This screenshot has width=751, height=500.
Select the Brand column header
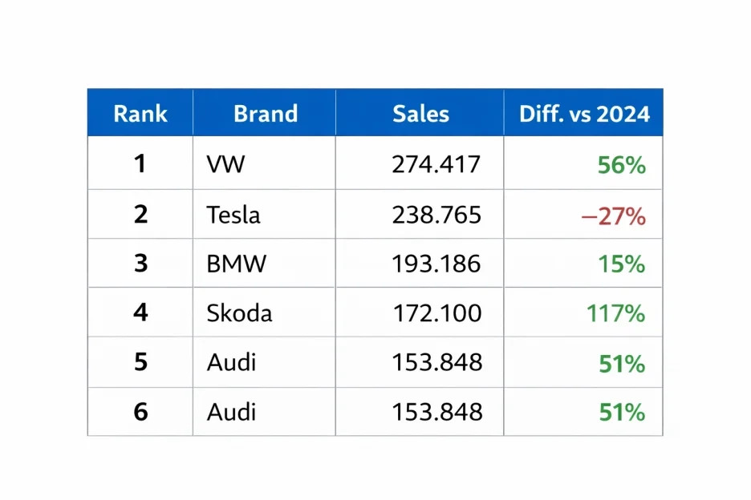click(x=266, y=114)
